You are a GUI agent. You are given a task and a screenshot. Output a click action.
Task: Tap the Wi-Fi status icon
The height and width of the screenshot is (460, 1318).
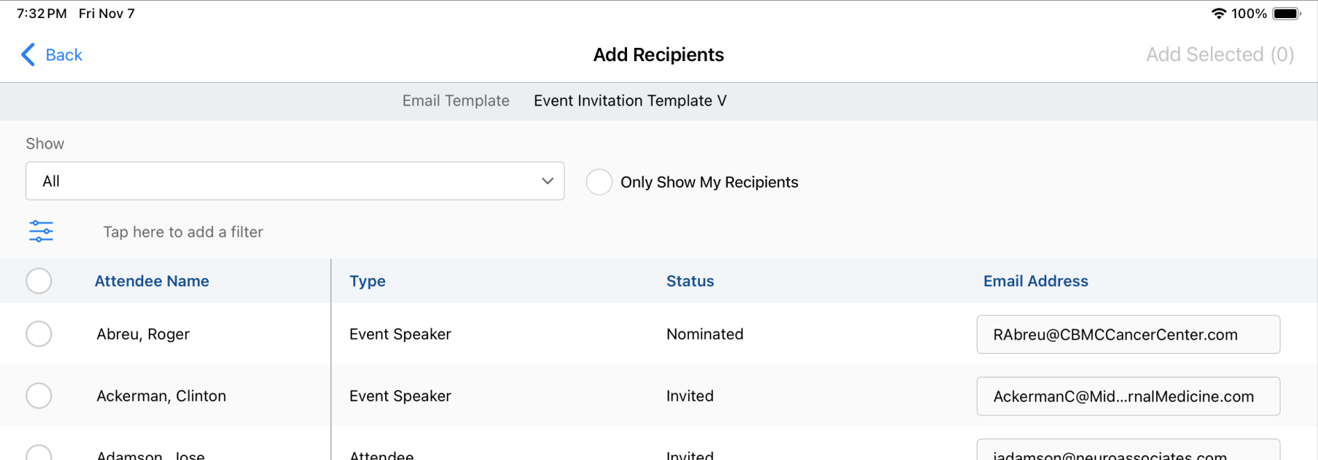(x=1218, y=13)
